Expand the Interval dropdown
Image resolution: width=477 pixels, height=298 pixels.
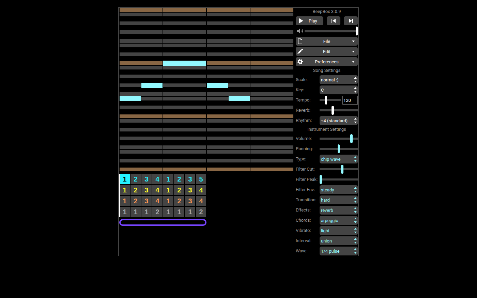[x=339, y=241]
